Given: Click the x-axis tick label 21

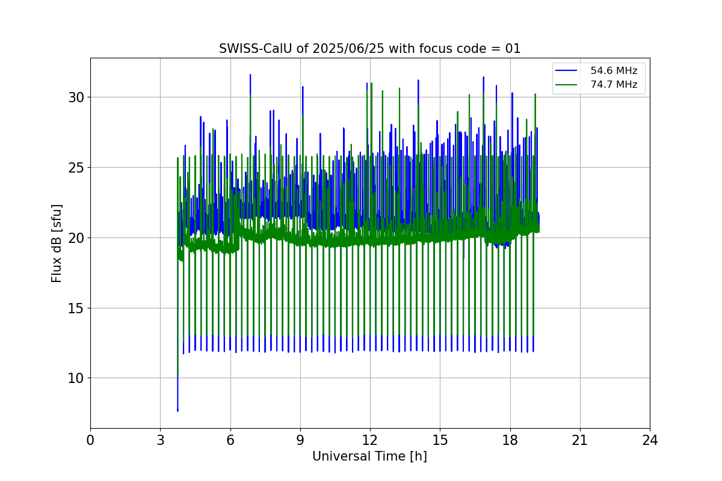Looking at the screenshot, I should click(x=580, y=440).
